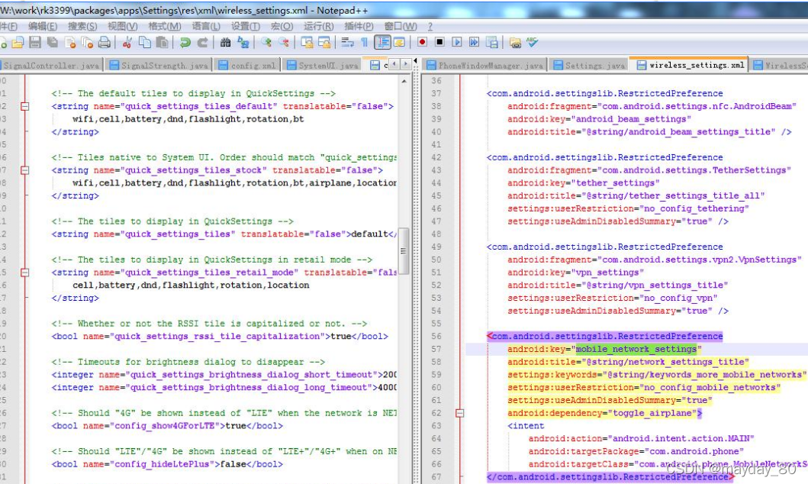Open the 窗口(W) menu
Screen dimensions: 808x484
pos(401,26)
